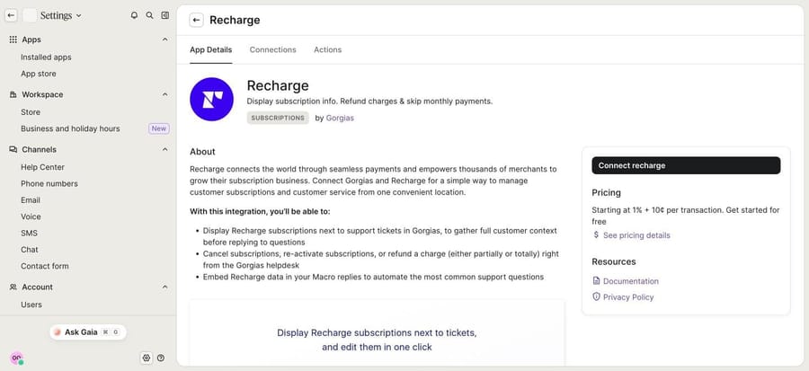Click the Privacy Policy shield icon

point(597,296)
